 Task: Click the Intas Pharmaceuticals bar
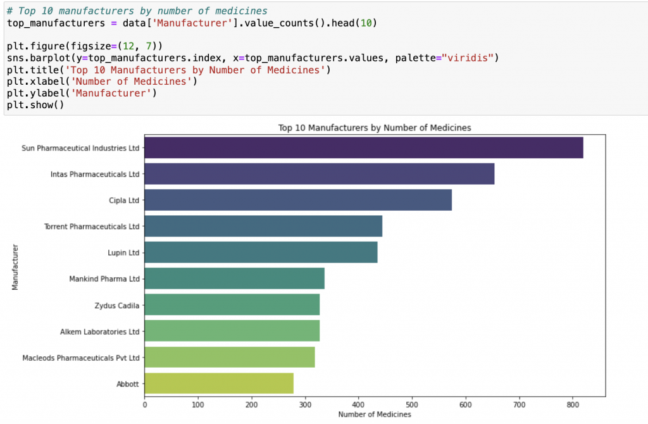[320, 174]
